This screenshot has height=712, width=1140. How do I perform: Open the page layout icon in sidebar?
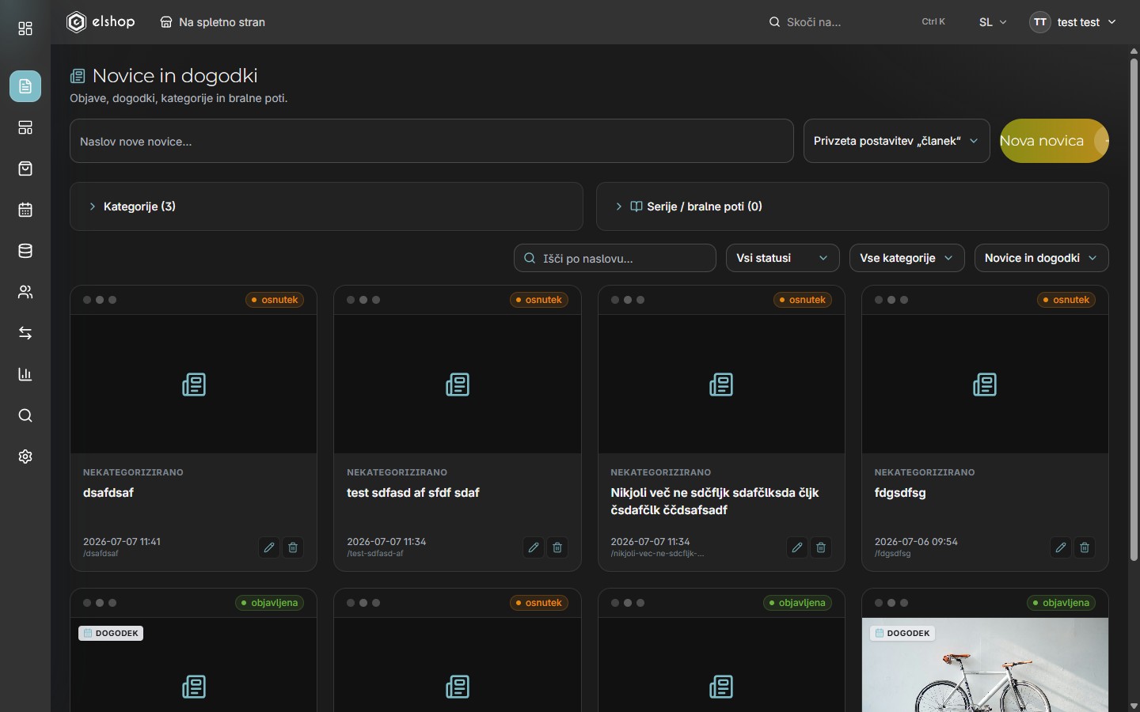pos(25,127)
